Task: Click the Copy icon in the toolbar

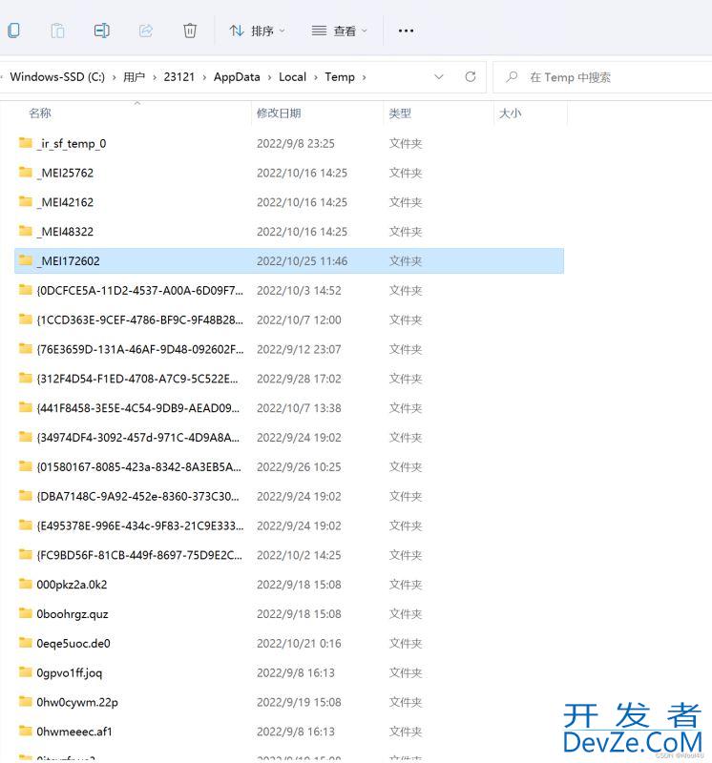Action: 13,31
